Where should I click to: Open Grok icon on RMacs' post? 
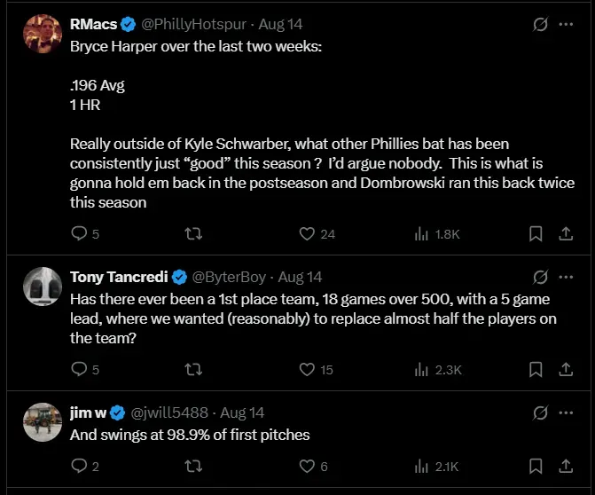point(538,25)
